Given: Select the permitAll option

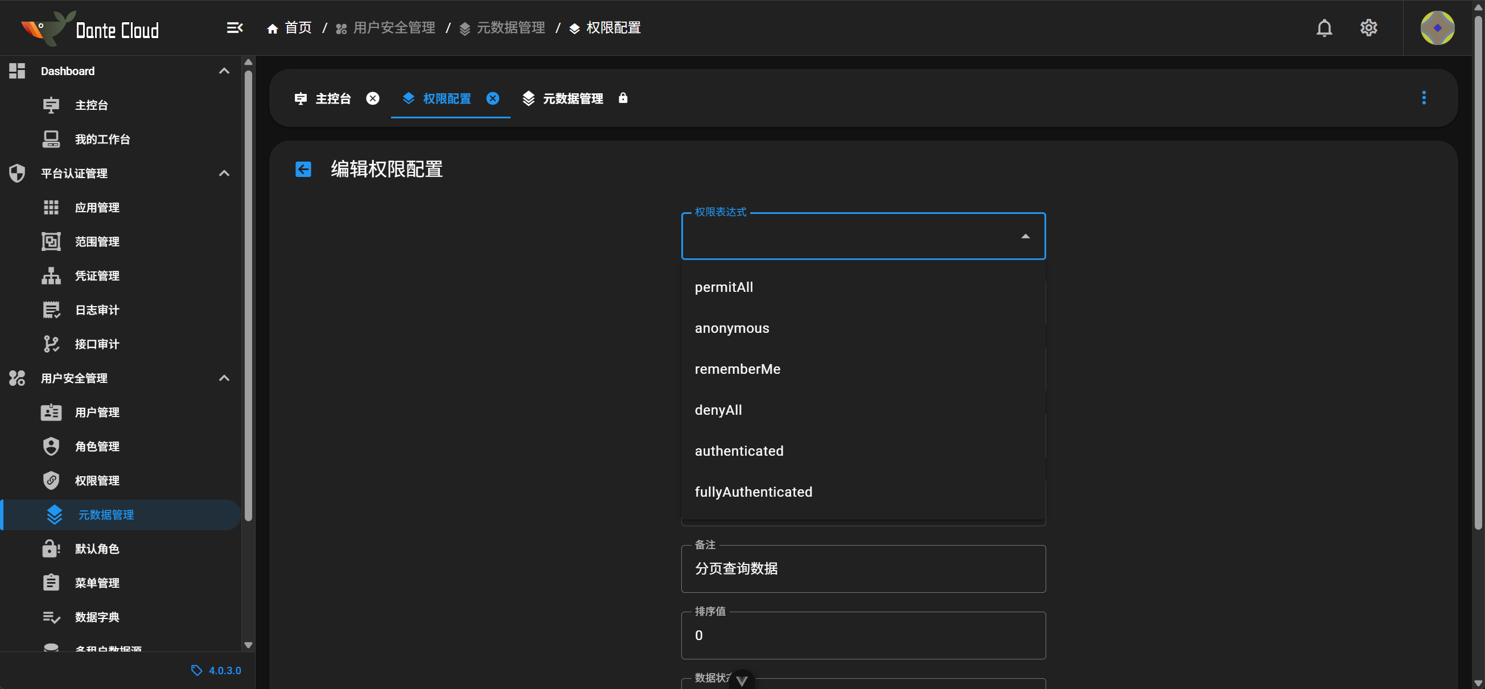Looking at the screenshot, I should tap(723, 287).
